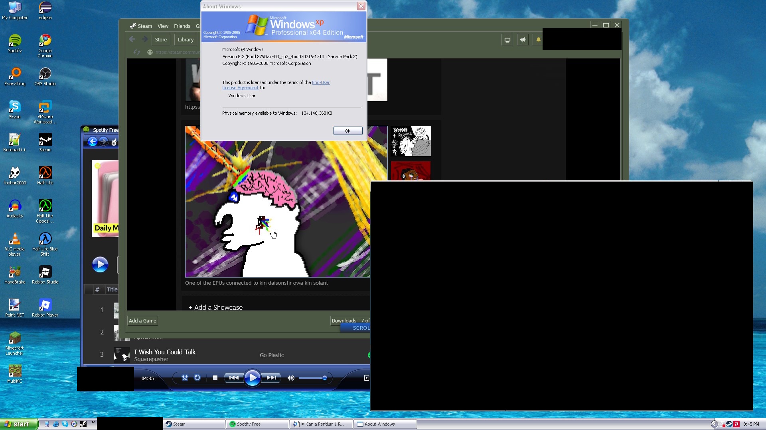Image resolution: width=766 pixels, height=430 pixels.
Task: Click the Steam notifications bell
Action: pyautogui.click(x=538, y=40)
